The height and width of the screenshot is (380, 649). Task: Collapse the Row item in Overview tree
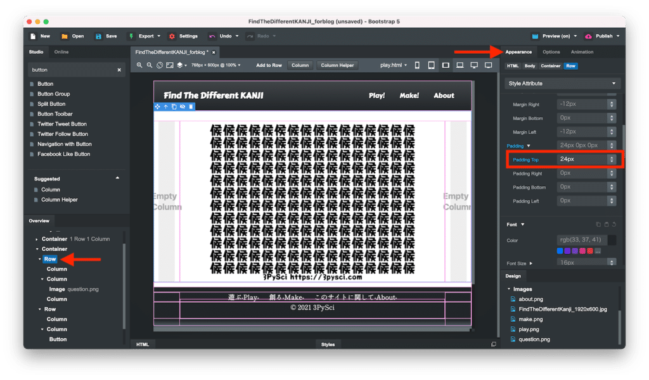tap(39, 259)
